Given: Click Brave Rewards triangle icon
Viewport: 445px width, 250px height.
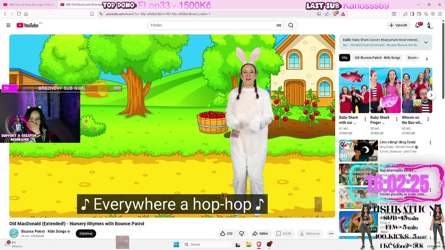Looking at the screenshot, I should click(x=343, y=14).
